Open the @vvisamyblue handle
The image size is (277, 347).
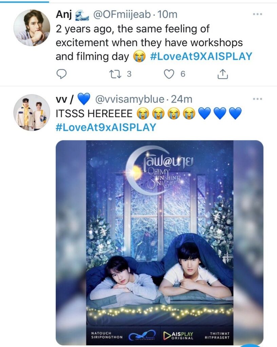(x=130, y=100)
